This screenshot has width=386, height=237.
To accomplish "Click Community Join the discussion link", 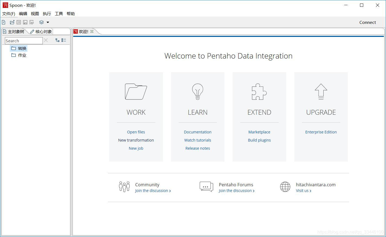I will [x=153, y=191].
